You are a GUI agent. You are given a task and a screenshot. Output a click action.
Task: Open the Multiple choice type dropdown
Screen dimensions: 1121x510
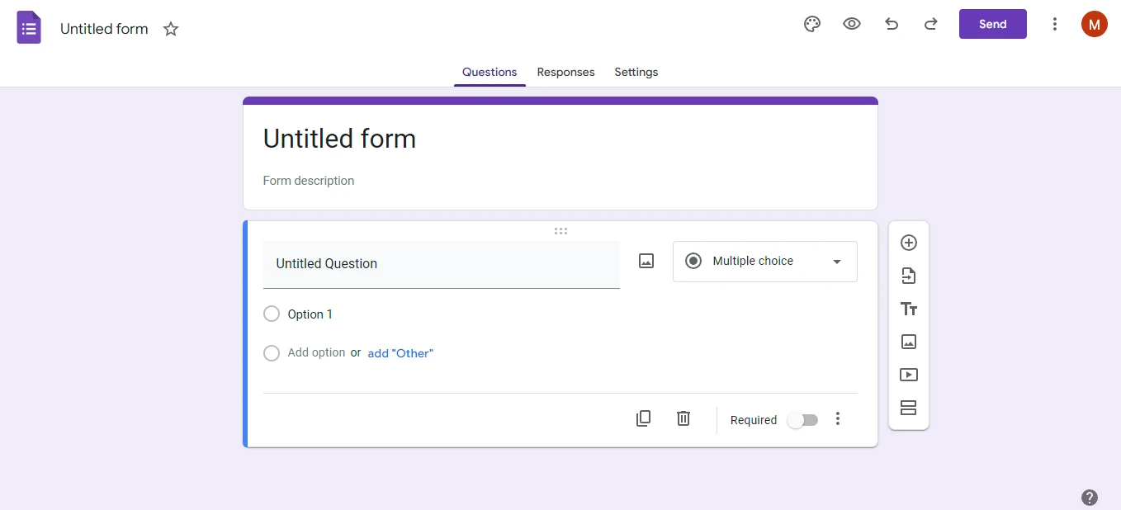coord(764,261)
